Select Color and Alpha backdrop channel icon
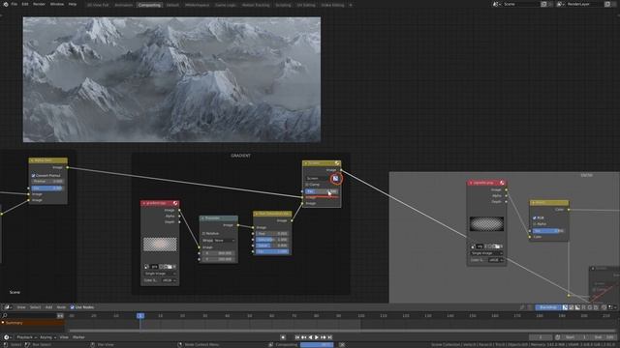This screenshot has width=620, height=348. [x=565, y=307]
